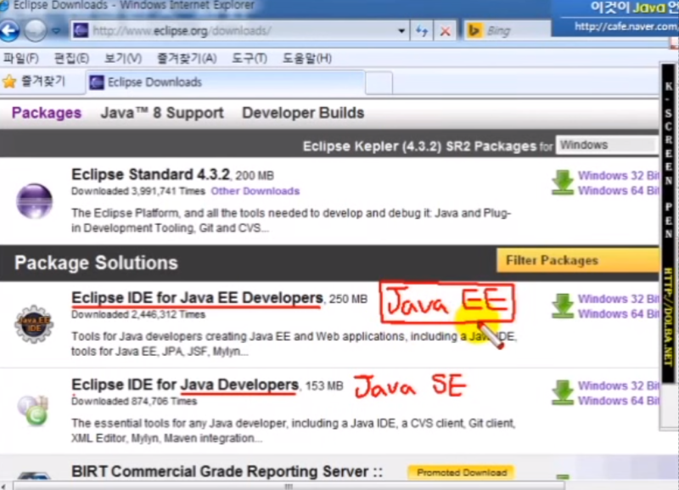Click 'Downloaded 3,991,741 Times' text
Screen dimensions: 679x490
pos(138,191)
